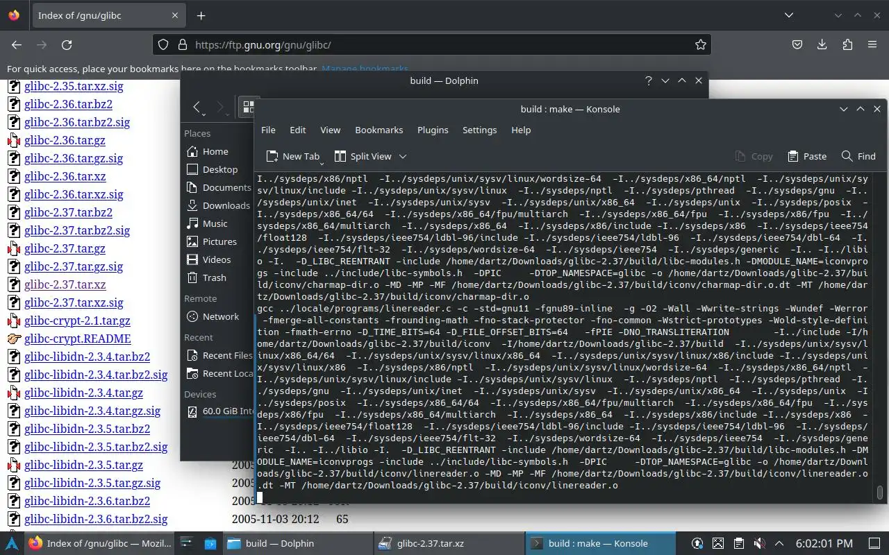Click the System Settings icon in taskbar
The height and width of the screenshot is (555, 889).
pyautogui.click(x=186, y=543)
